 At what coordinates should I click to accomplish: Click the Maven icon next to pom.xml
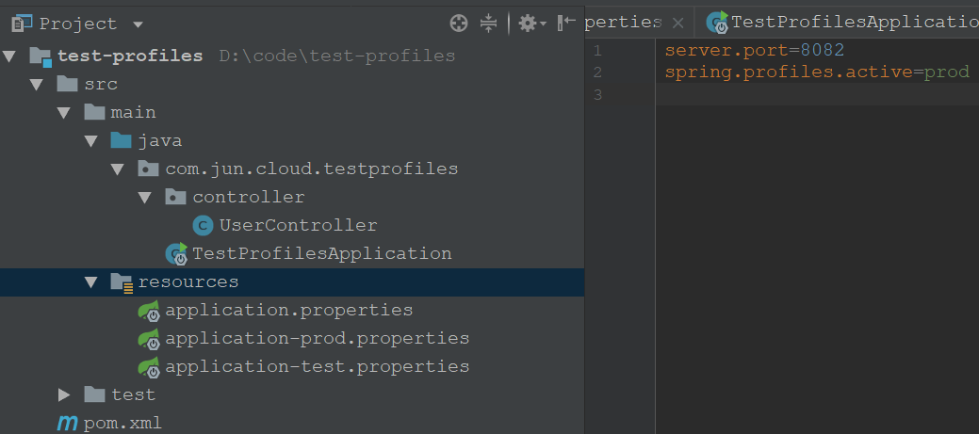(68, 424)
